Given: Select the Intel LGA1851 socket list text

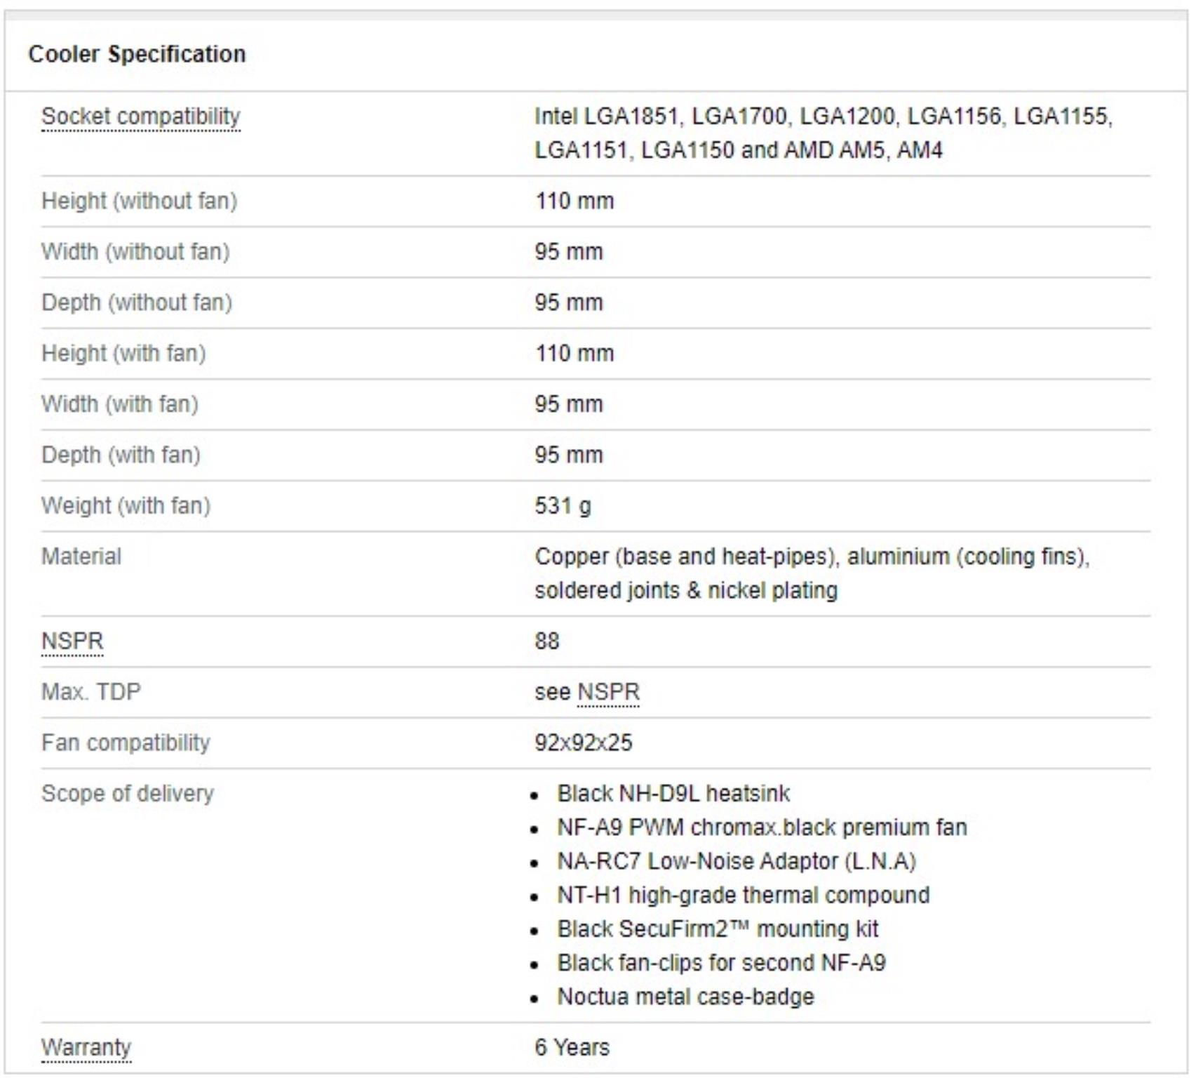Looking at the screenshot, I should [x=824, y=133].
